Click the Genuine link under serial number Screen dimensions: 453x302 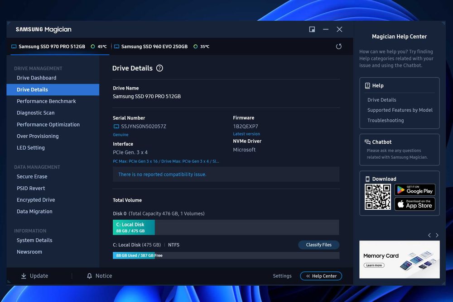[x=120, y=135]
